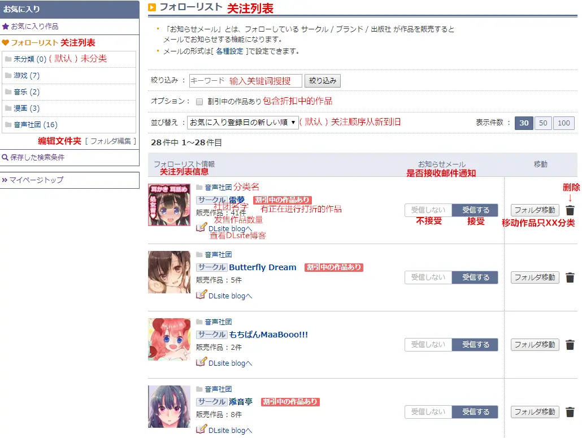Viewport: 582px width, 438px height.
Task: Select 受信する for もちぱんMaaBooo!!!
Action: coord(475,344)
